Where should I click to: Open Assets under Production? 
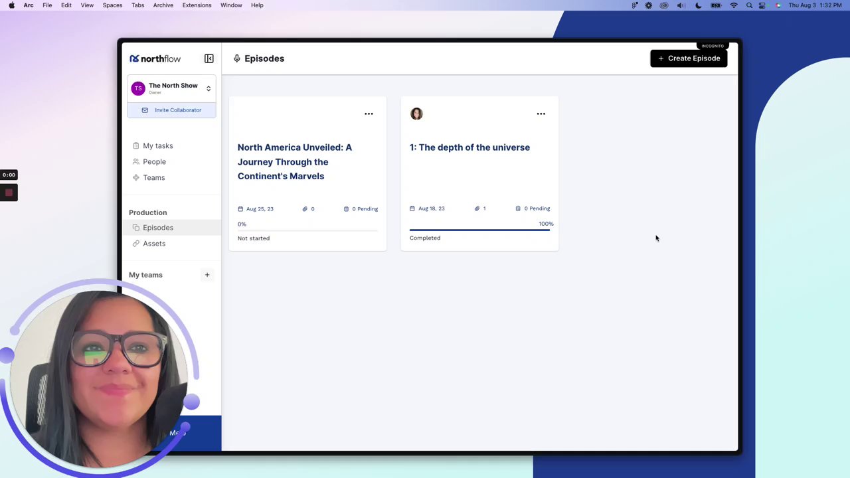pyautogui.click(x=154, y=244)
